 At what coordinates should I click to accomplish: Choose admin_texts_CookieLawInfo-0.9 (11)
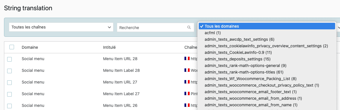(x=267, y=52)
